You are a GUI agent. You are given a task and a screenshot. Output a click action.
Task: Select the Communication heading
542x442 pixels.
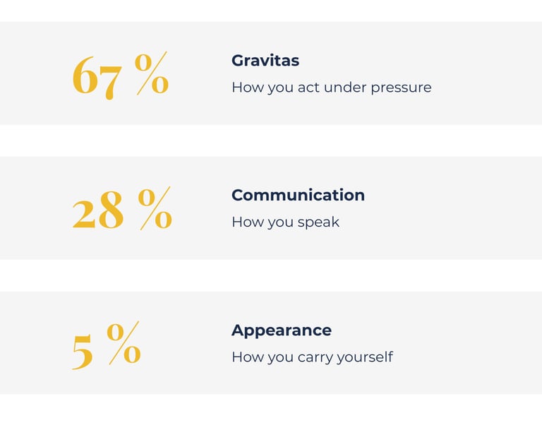tap(298, 195)
